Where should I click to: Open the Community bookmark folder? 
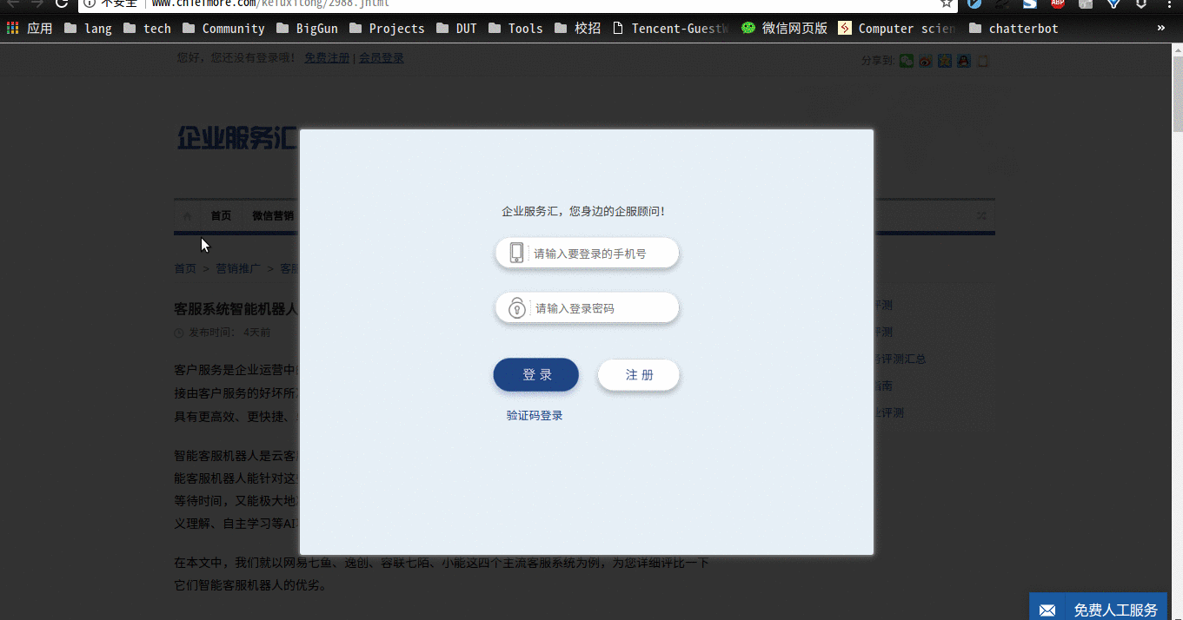[223, 29]
